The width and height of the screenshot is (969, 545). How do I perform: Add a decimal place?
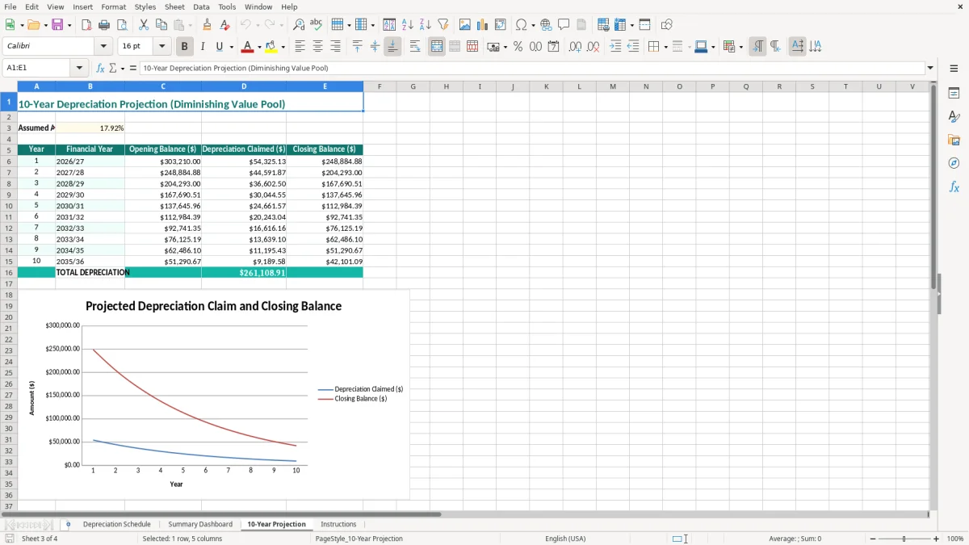point(575,47)
